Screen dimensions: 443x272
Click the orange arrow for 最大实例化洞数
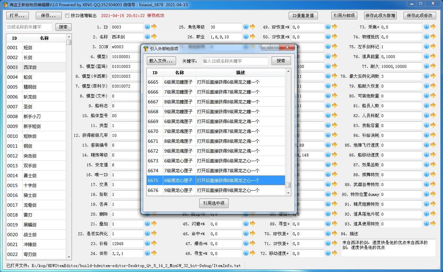click(433, 76)
